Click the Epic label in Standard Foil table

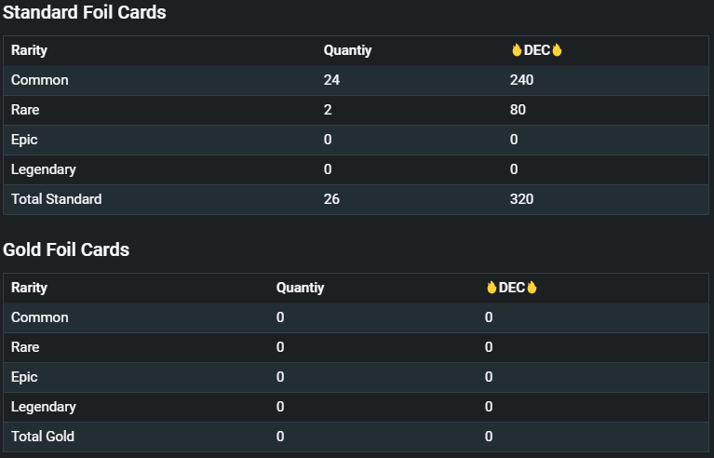(x=24, y=140)
